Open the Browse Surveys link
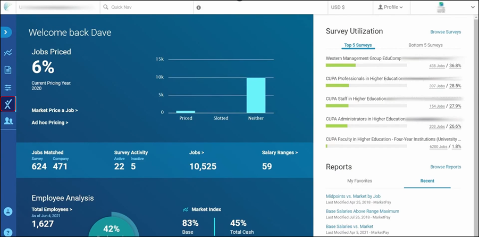This screenshot has width=479, height=237. pyautogui.click(x=446, y=32)
